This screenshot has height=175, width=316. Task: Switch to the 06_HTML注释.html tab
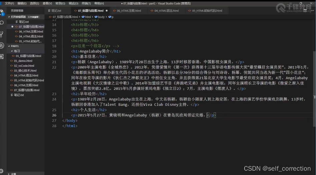(129, 11)
